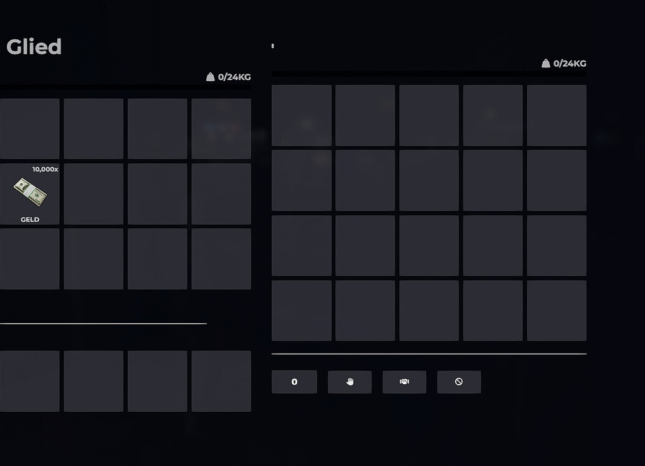The width and height of the screenshot is (645, 466).
Task: Click the divider line under the left inventory
Action: pos(103,323)
